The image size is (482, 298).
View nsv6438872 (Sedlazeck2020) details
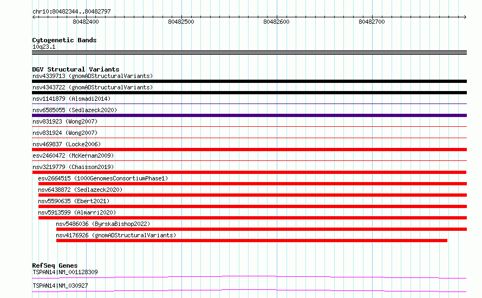(80, 190)
